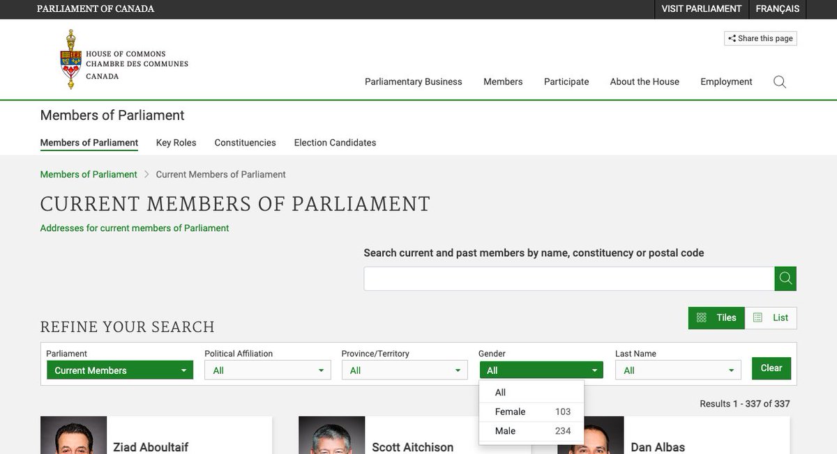
Task: Open the Province/Territory dropdown
Action: 405,370
